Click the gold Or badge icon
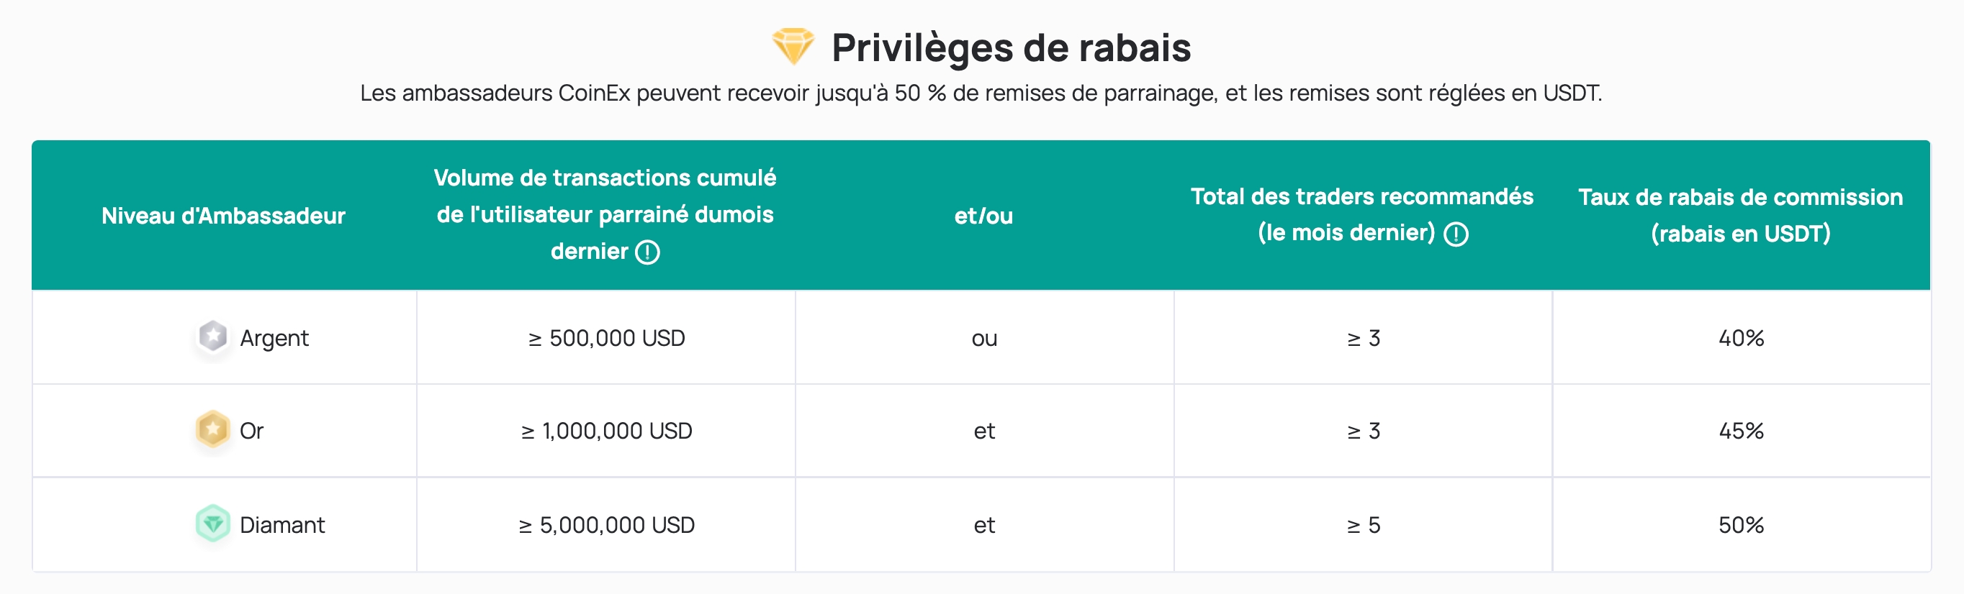Viewport: 1964px width, 594px height. (212, 430)
